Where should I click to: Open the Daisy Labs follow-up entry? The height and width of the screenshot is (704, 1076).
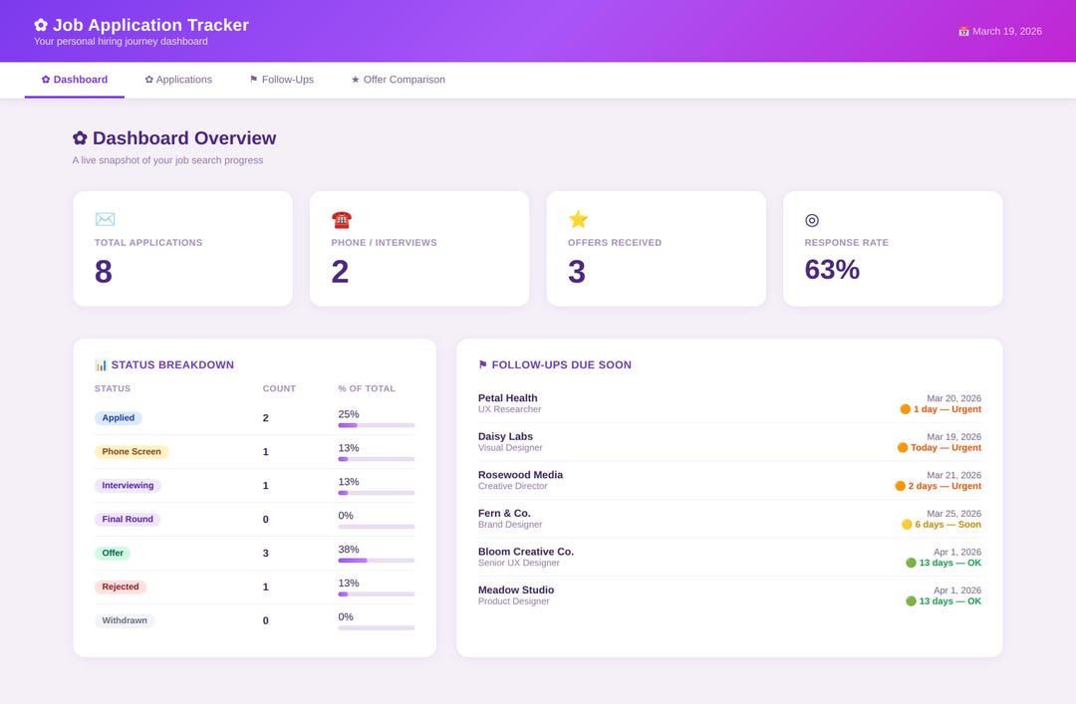pos(729,442)
